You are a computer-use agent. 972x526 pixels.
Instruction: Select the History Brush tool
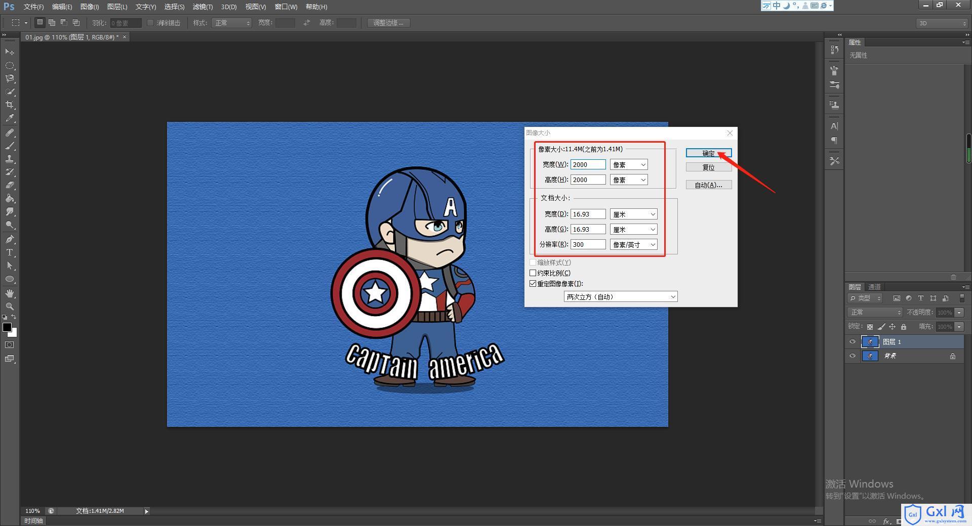(x=10, y=172)
